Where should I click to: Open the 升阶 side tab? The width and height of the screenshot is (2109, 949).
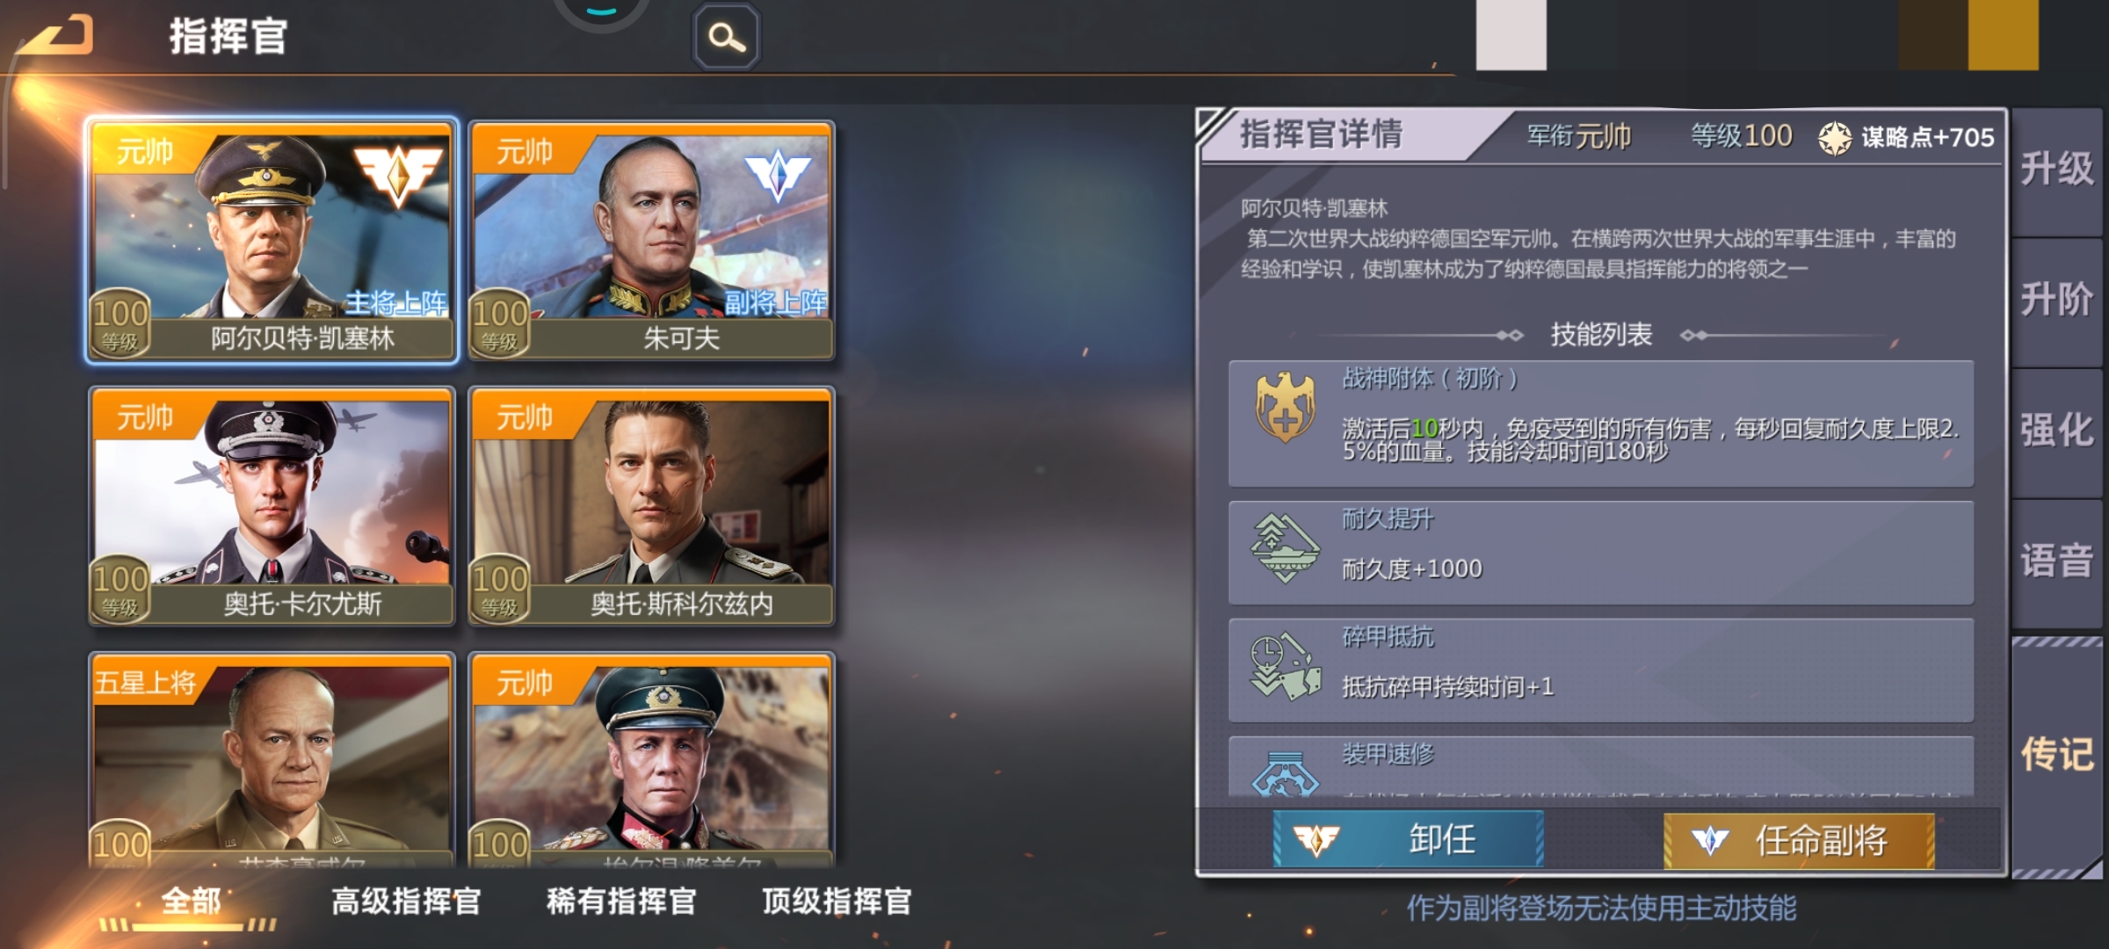2056,301
